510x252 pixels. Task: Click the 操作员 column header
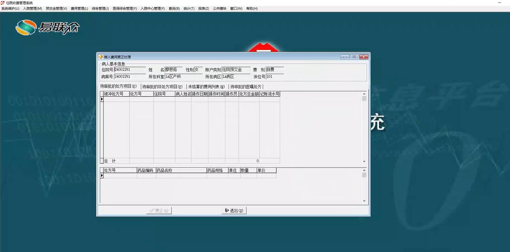tap(232, 94)
